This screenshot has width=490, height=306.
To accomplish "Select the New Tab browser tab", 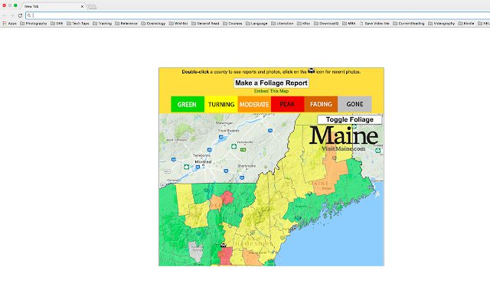I will pyautogui.click(x=53, y=6).
